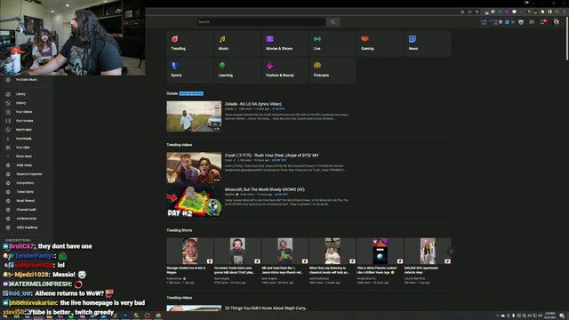Play Crush Rush Hour thumbnail
The width and height of the screenshot is (569, 320).
(194, 168)
